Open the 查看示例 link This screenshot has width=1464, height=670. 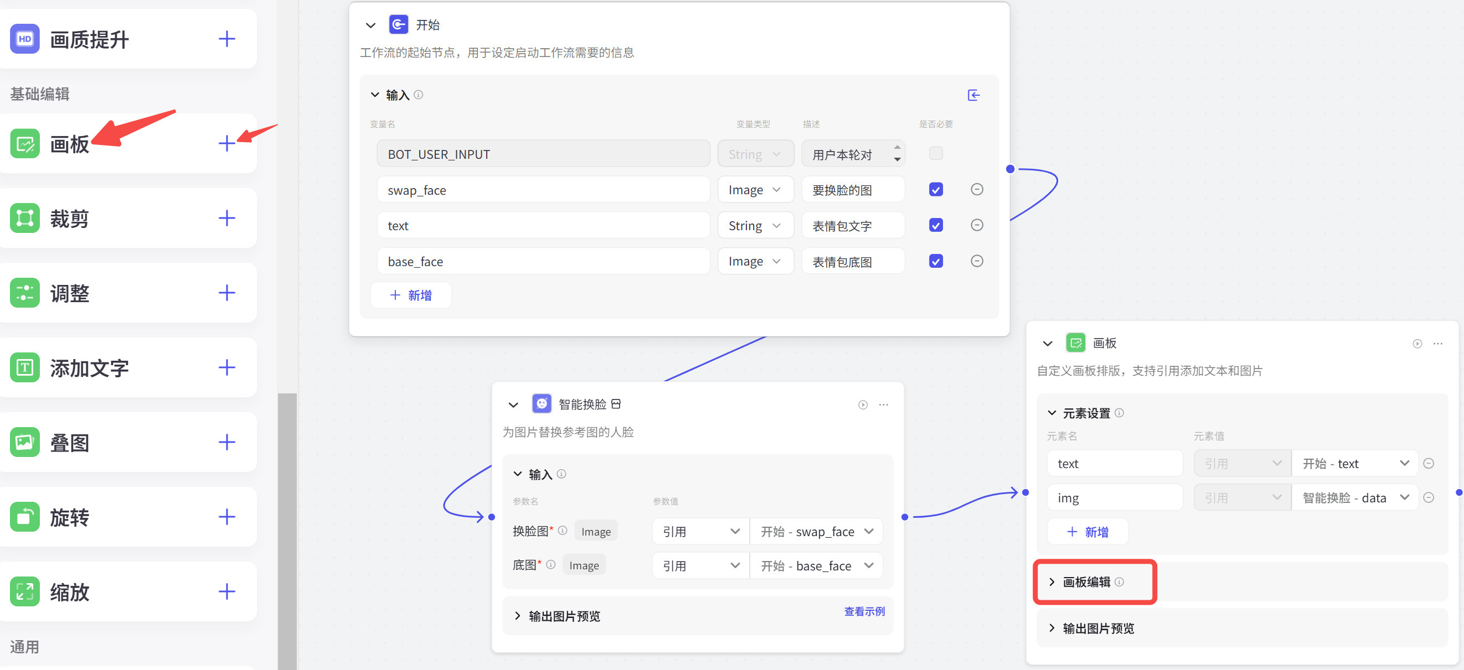(x=864, y=611)
